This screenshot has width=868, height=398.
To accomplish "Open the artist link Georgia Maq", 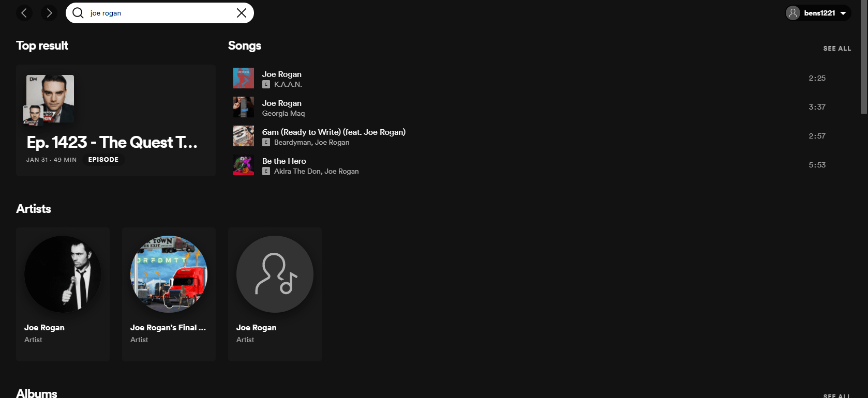I will [x=283, y=113].
